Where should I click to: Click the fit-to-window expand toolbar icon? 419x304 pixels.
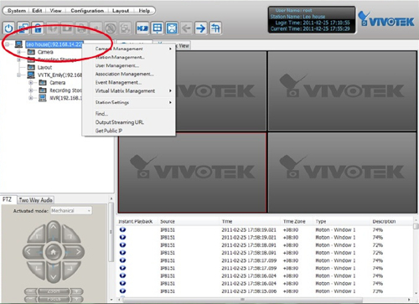click(172, 28)
